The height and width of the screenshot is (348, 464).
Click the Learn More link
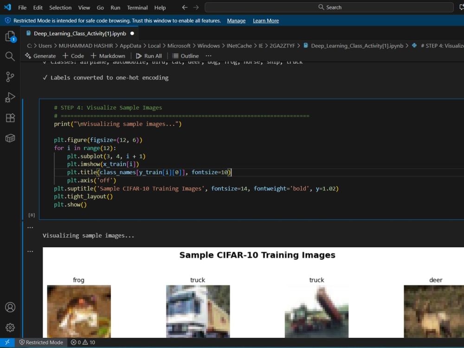266,21
